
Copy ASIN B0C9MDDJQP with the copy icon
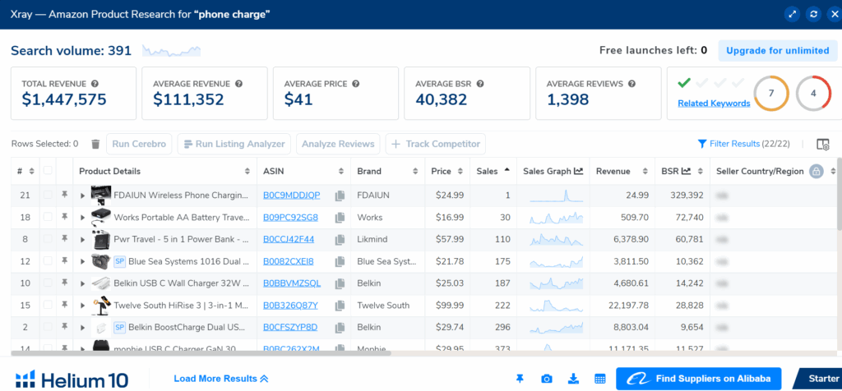(x=340, y=195)
